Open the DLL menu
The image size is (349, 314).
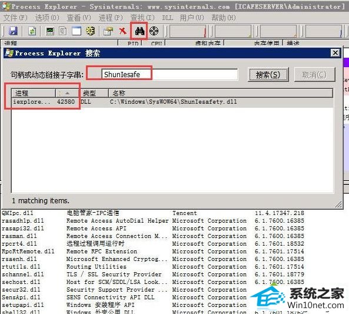[167, 18]
